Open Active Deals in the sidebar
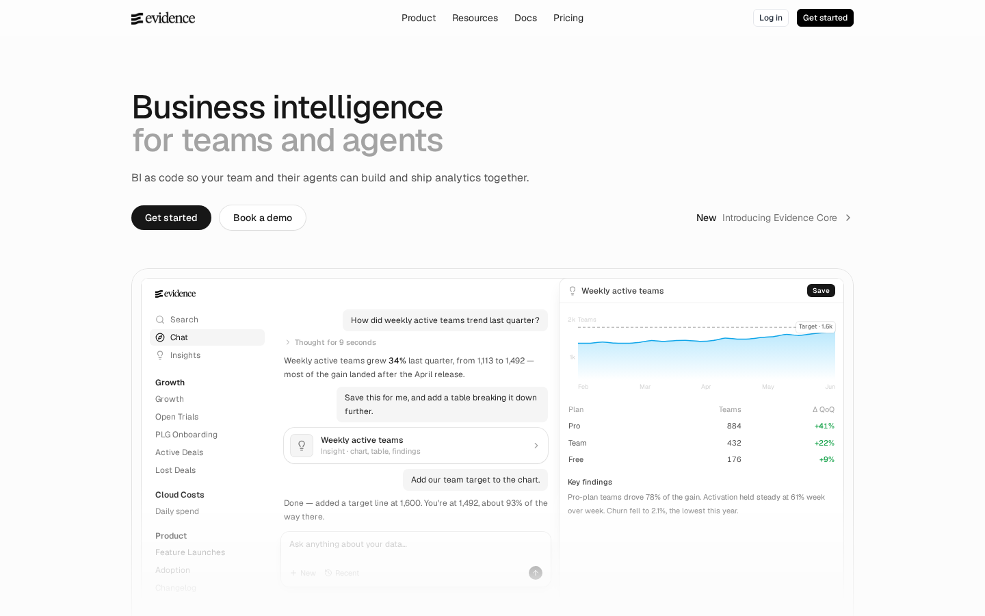The width and height of the screenshot is (985, 616). click(x=179, y=452)
